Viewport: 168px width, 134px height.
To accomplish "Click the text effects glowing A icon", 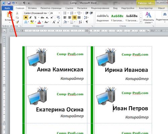I will coord(26,22).
